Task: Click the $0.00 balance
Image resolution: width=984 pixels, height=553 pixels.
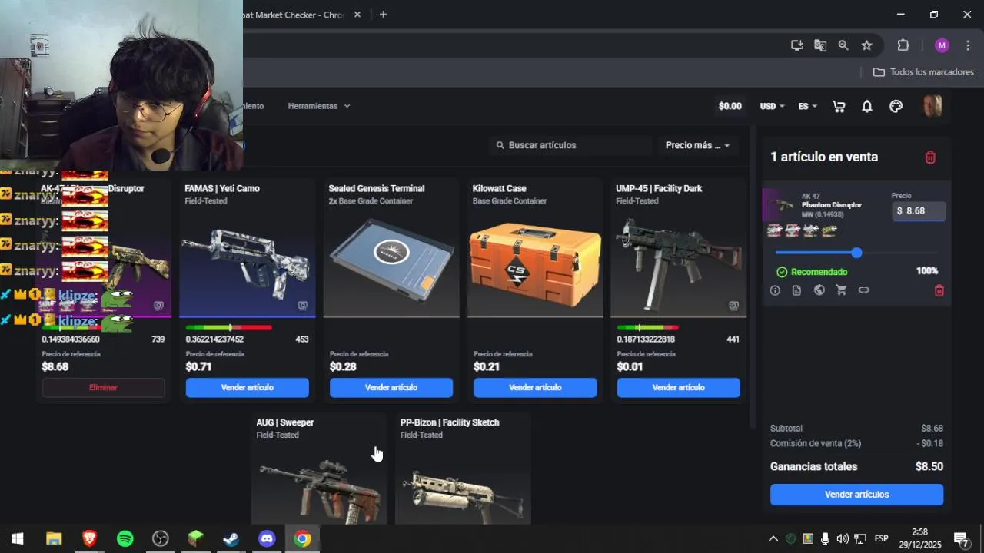Action: point(730,107)
